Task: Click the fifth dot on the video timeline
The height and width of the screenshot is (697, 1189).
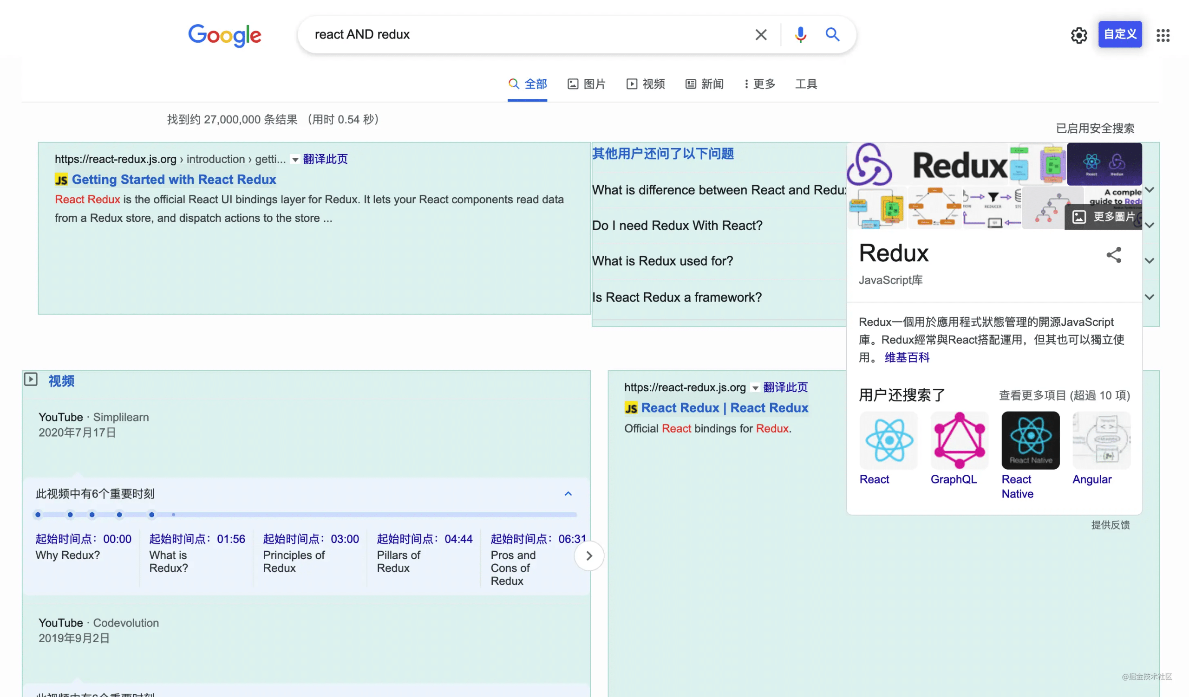Action: [x=151, y=515]
